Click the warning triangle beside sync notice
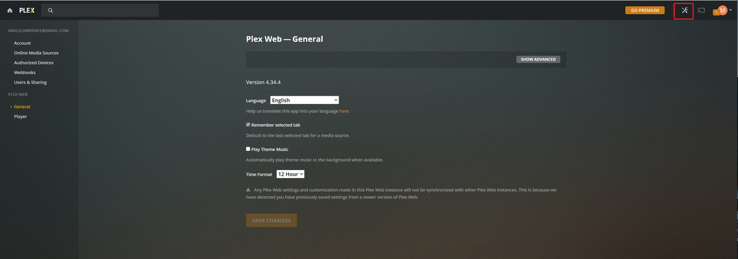The height and width of the screenshot is (259, 738). [248, 190]
